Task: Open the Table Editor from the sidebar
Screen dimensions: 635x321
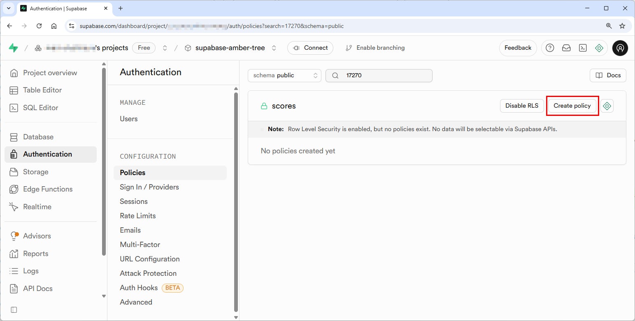Action: pos(41,90)
